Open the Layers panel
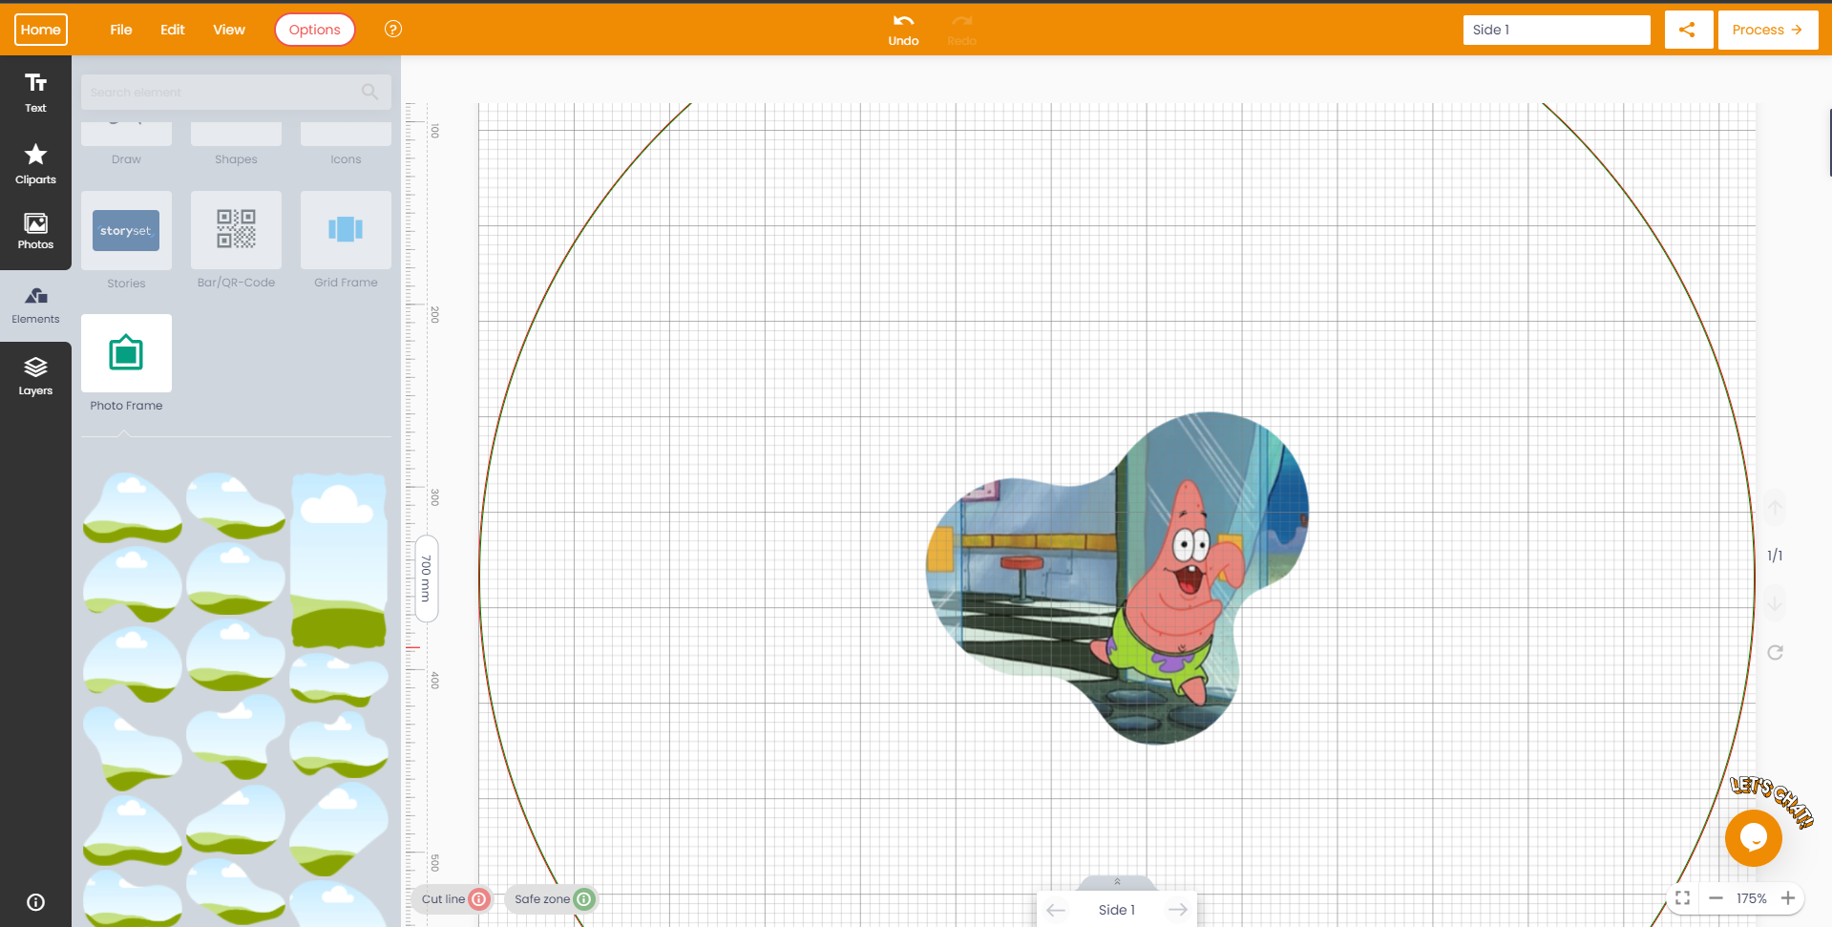 pyautogui.click(x=35, y=376)
